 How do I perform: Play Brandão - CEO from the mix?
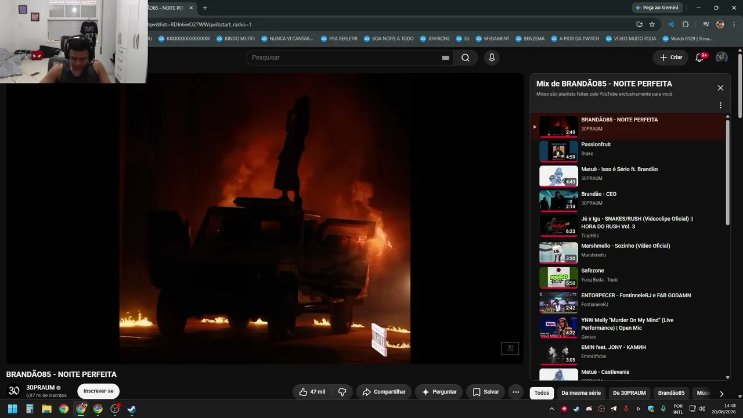(630, 201)
